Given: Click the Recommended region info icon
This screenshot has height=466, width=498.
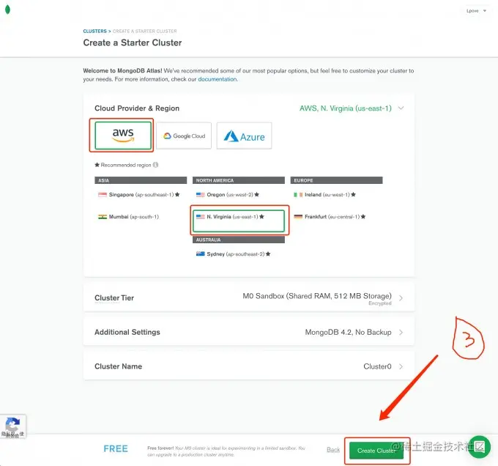Looking at the screenshot, I should click(155, 165).
